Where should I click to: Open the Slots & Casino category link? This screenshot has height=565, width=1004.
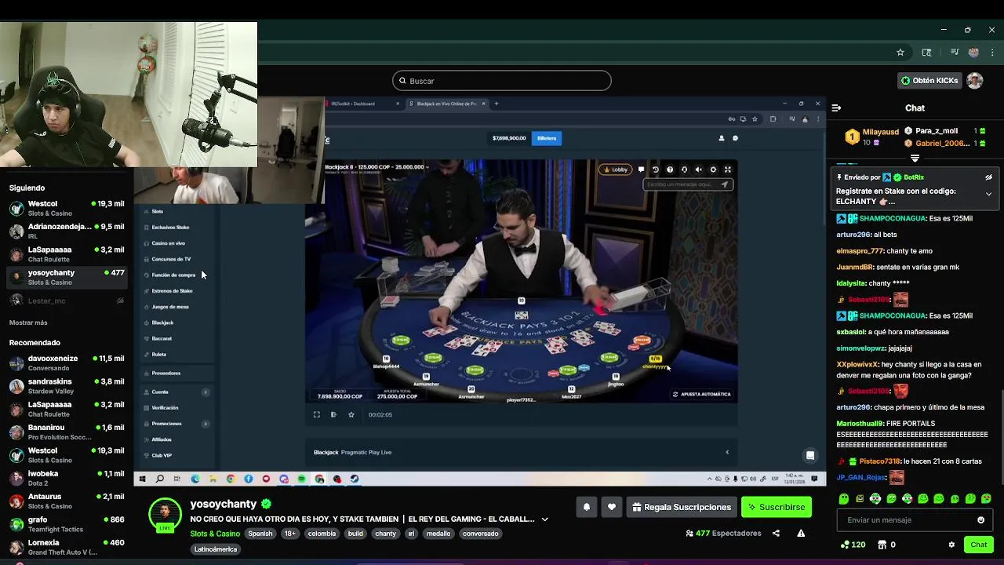tap(215, 534)
